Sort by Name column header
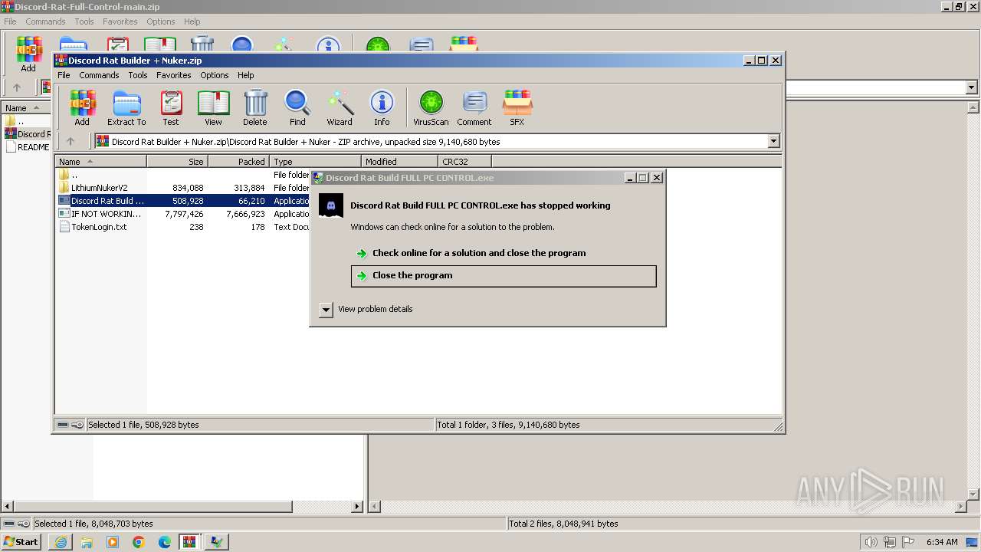Screen dimensions: 981x552 point(100,162)
